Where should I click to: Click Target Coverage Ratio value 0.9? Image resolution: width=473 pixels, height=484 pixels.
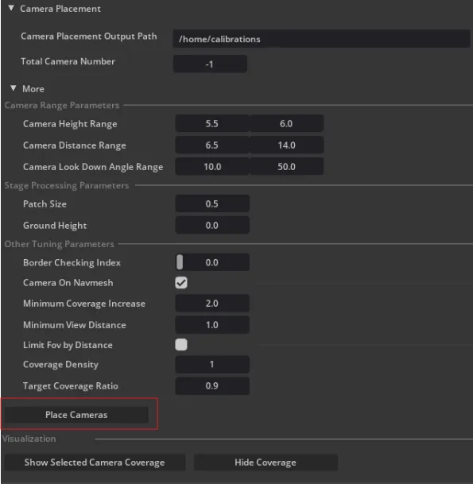pos(212,385)
